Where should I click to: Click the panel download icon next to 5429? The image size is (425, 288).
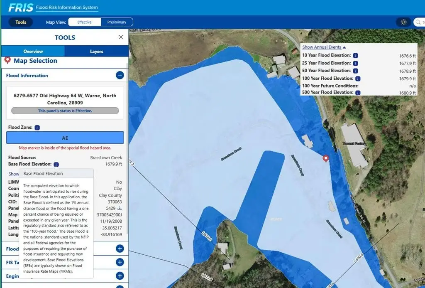click(x=120, y=208)
